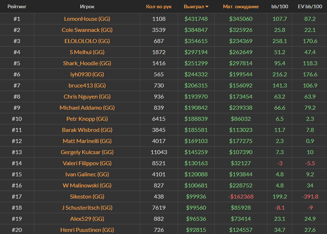The width and height of the screenshot is (327, 234).
Task: View Michael Addamo (GG) stats
Action: (x=87, y=108)
